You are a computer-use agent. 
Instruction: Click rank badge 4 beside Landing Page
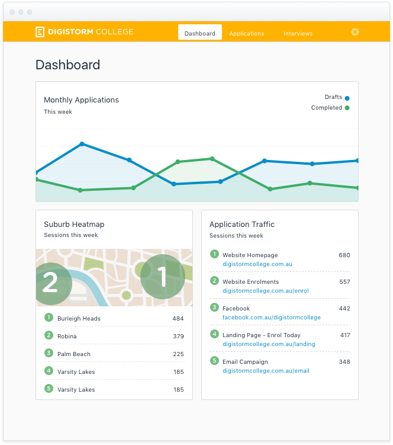[x=214, y=334]
